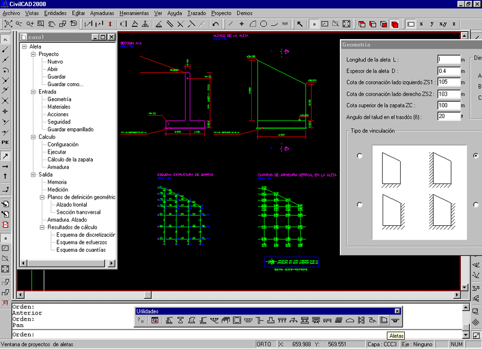Screen dimensions: 482x350
Task: Click the TXT text tool icon
Action: tap(284, 24)
